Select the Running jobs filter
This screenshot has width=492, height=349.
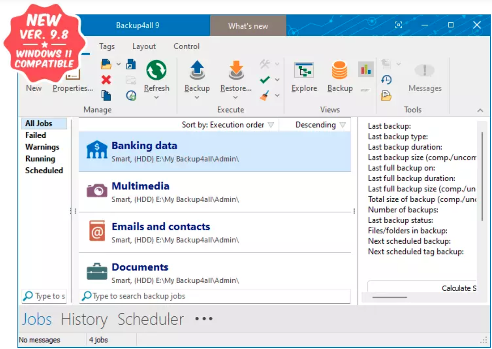[40, 159]
